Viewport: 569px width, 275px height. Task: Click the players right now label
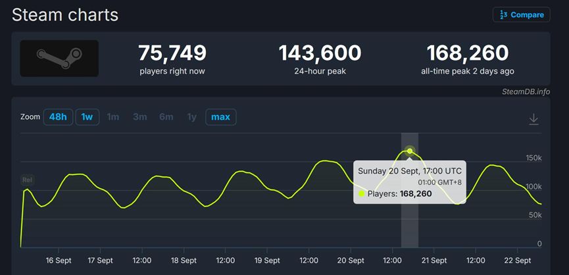click(x=172, y=71)
